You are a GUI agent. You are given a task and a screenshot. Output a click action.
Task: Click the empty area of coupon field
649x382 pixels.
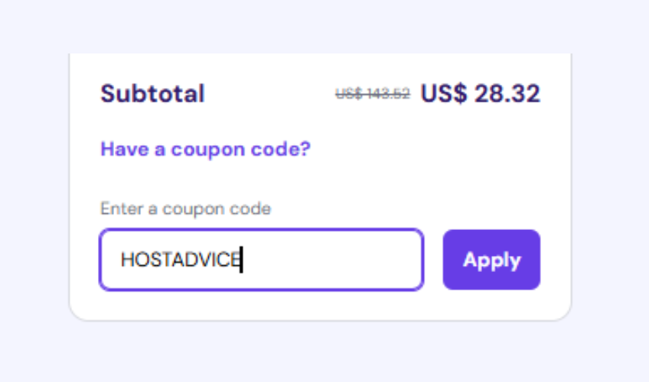tap(337, 261)
